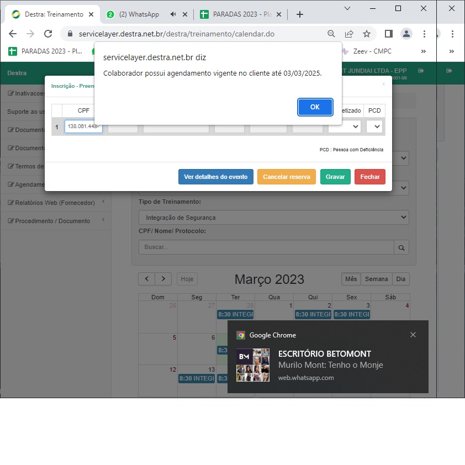Switch calendar to Semana view
The image size is (465, 465).
tap(376, 279)
